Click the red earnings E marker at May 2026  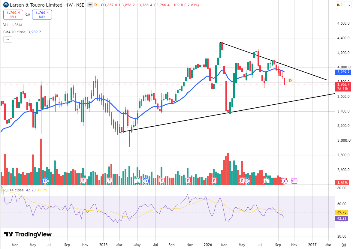click(x=242, y=181)
